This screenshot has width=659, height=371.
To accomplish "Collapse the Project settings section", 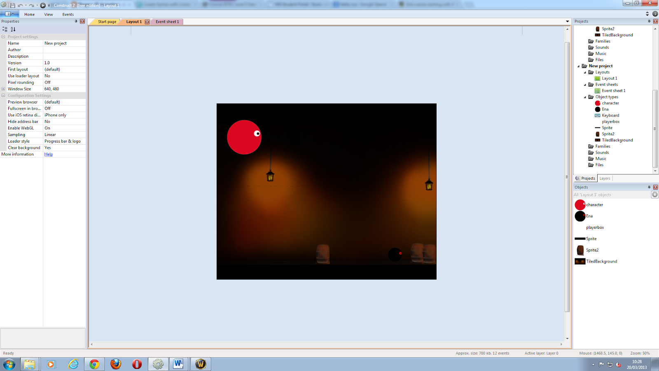I will point(4,37).
